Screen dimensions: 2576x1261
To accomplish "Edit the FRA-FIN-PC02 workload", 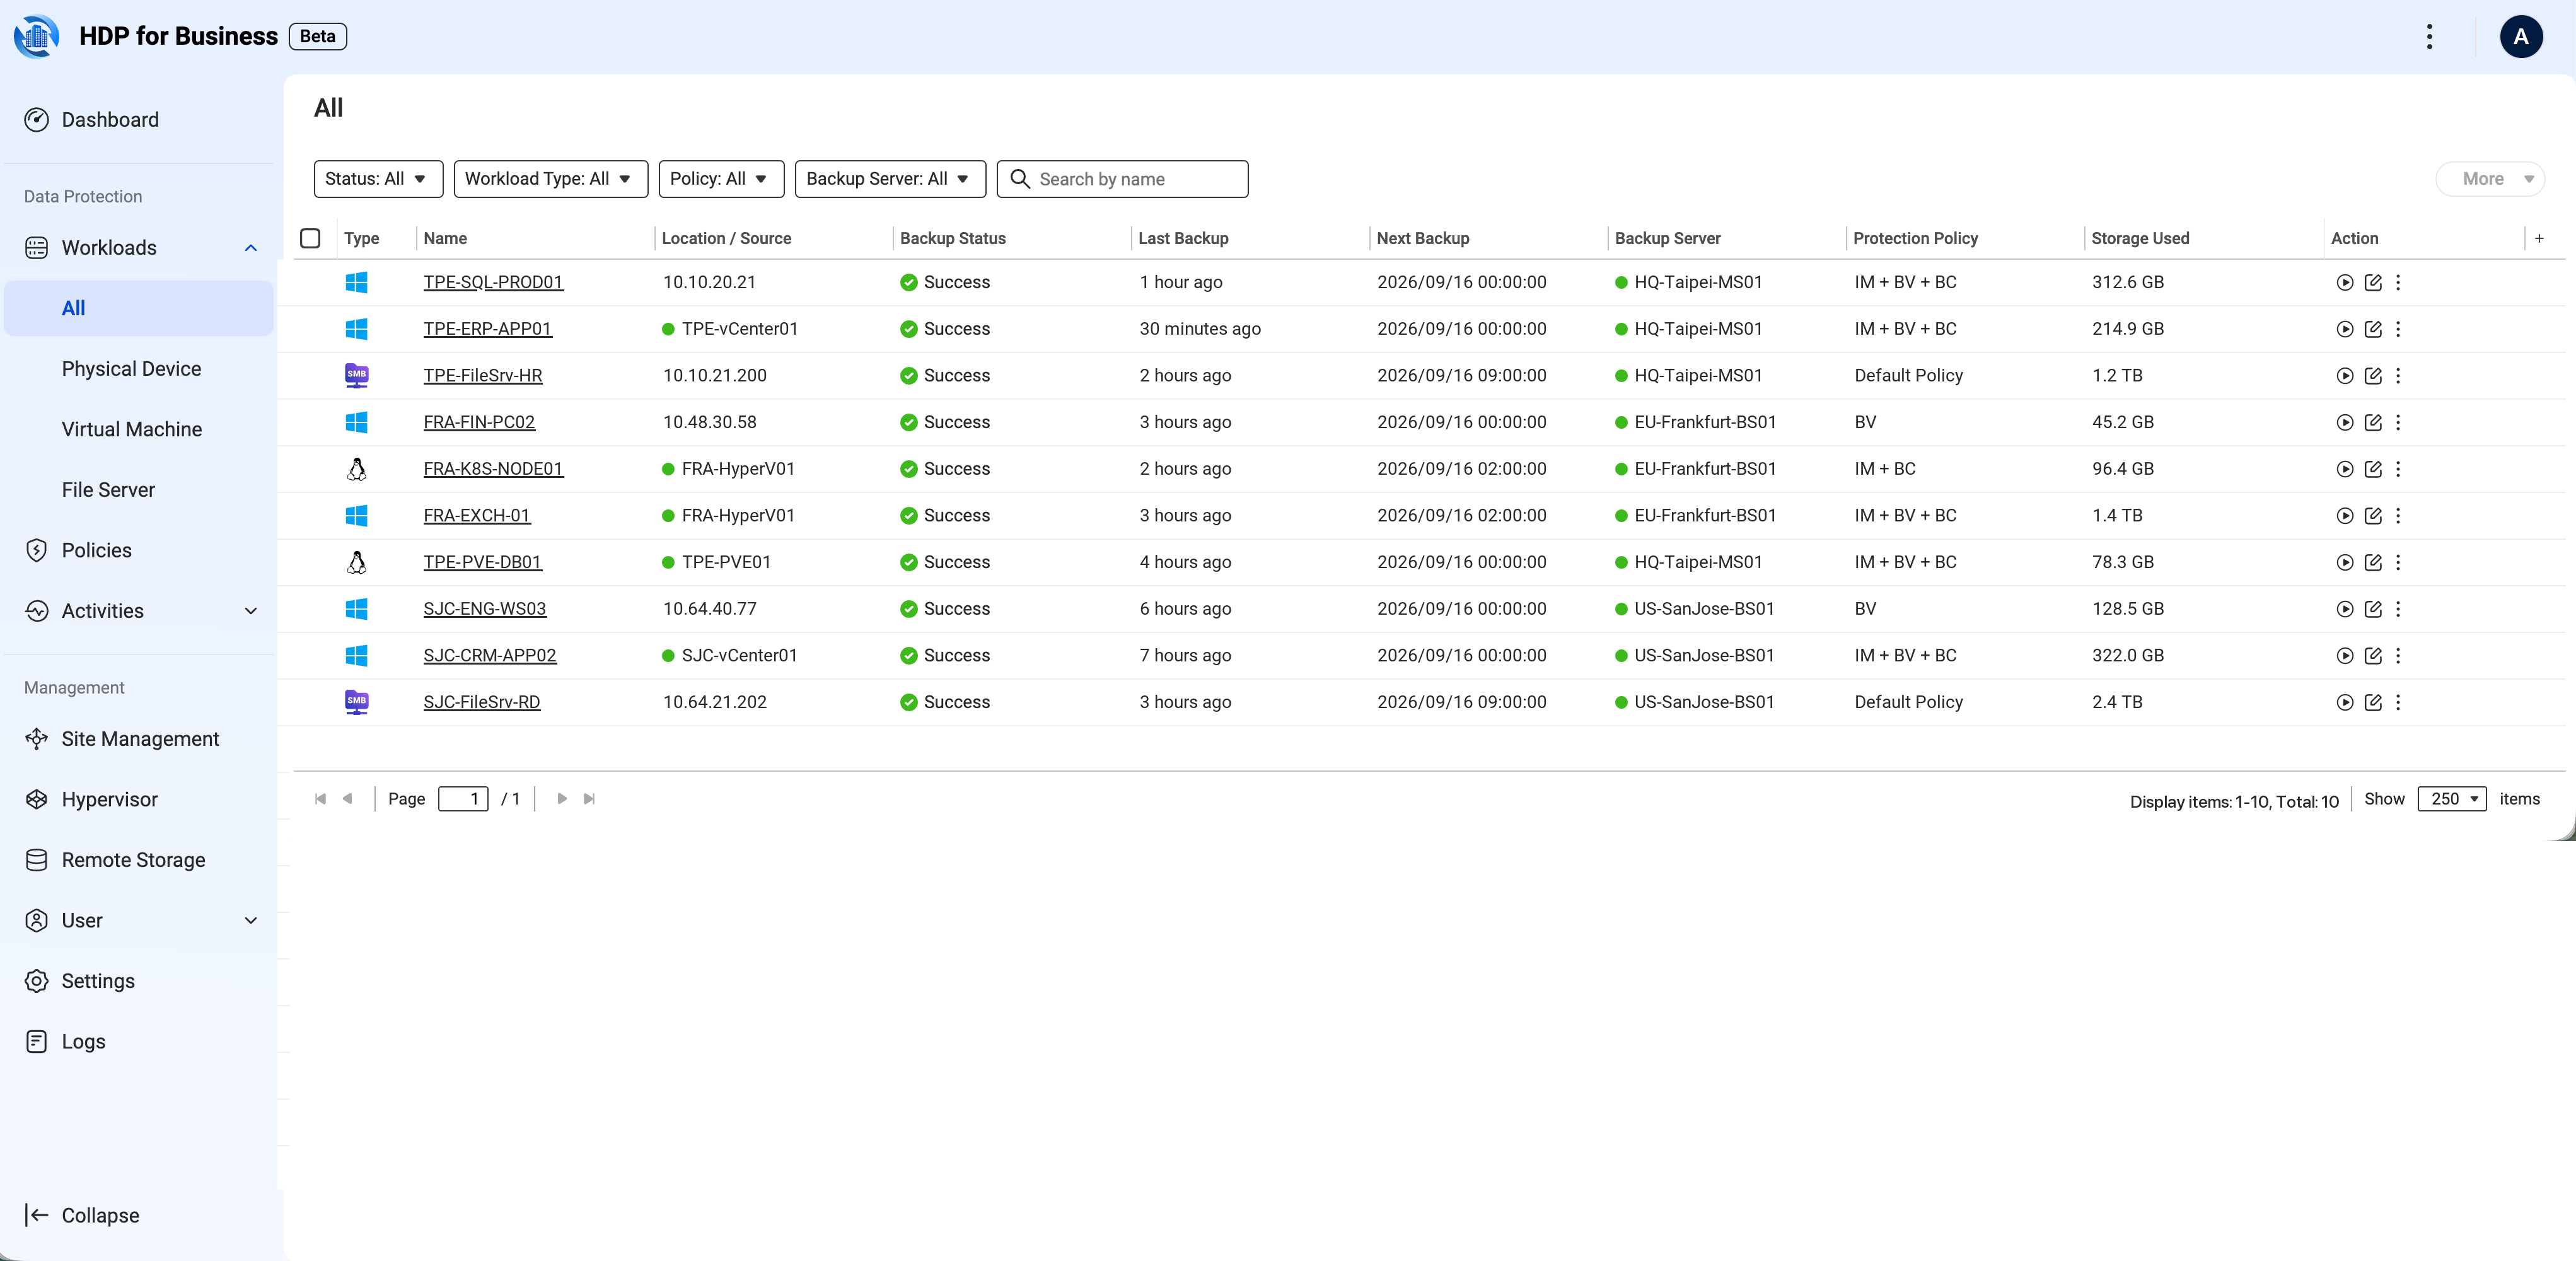I will click(2372, 422).
